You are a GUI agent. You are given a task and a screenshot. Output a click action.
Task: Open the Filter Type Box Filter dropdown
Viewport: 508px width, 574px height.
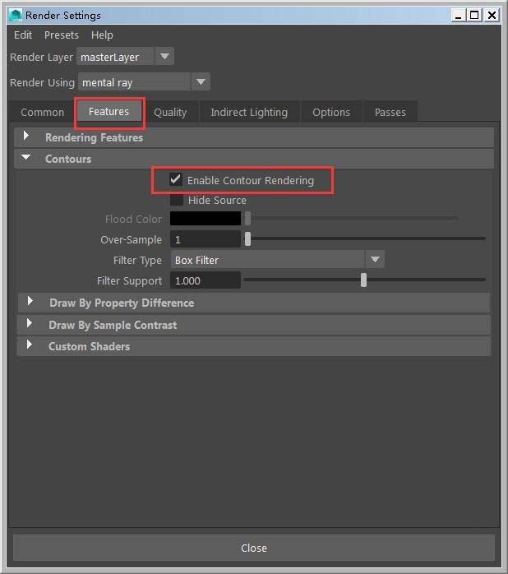click(x=277, y=260)
